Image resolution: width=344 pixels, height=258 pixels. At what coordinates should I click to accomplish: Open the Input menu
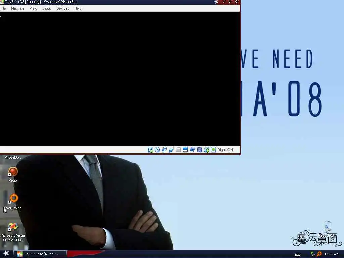(x=47, y=8)
